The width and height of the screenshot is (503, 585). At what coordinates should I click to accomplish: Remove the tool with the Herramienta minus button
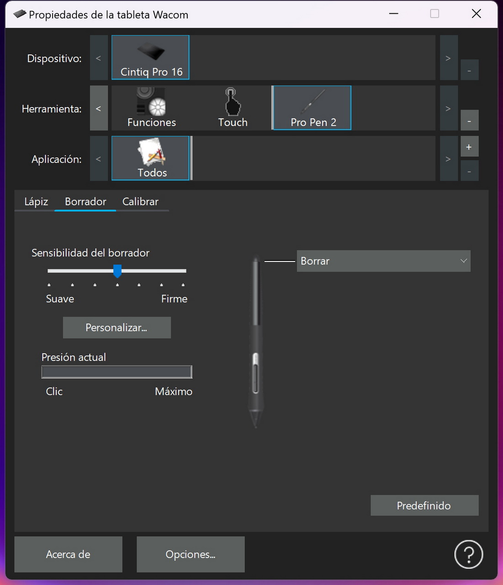469,121
